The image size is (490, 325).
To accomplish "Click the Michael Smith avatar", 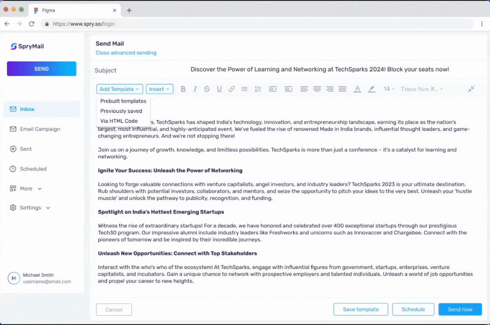I will tap(14, 278).
